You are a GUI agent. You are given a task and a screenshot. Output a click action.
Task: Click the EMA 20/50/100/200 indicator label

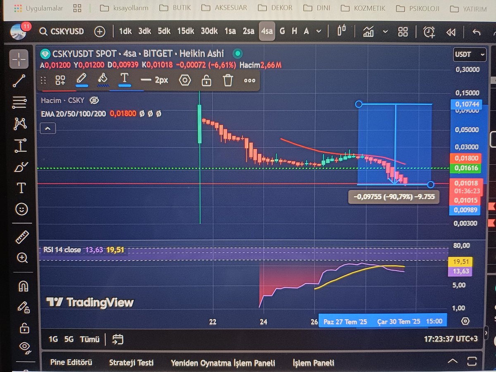tap(74, 113)
